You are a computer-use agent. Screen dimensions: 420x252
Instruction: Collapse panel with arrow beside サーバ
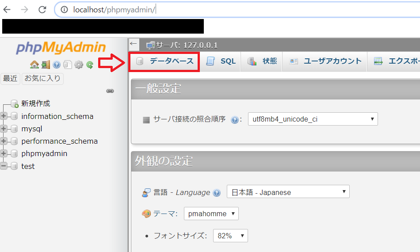[x=134, y=45]
